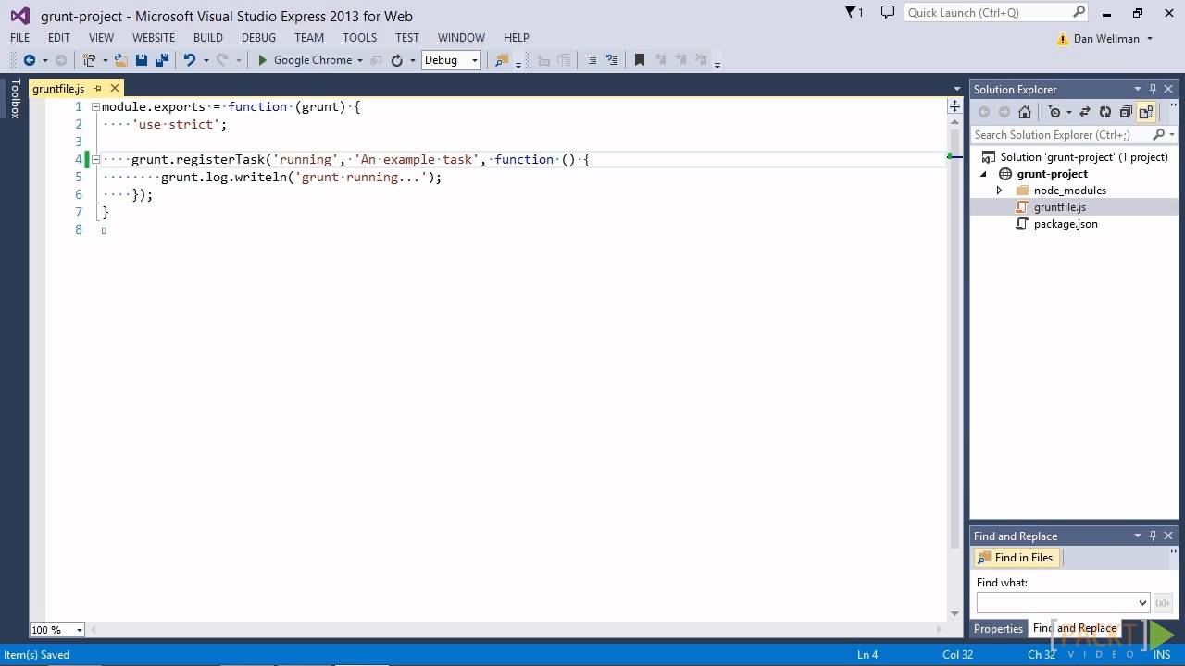Collapse the registerTask function block at line 4
Viewport: 1185px width, 666px height.
[x=95, y=160]
